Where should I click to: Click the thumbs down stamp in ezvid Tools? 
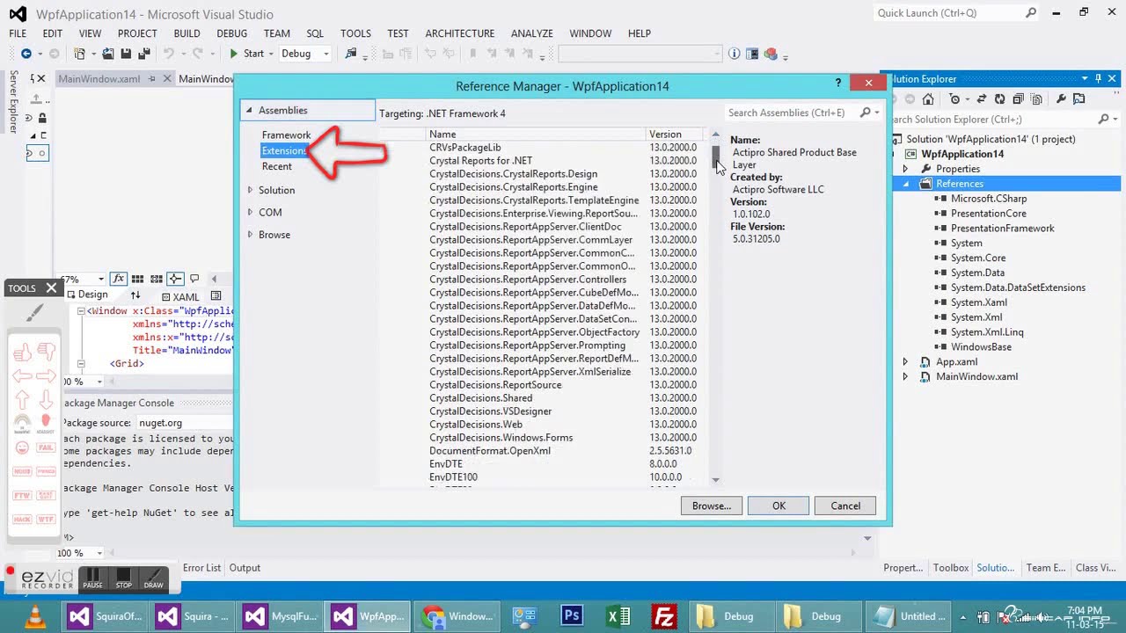pyautogui.click(x=47, y=353)
